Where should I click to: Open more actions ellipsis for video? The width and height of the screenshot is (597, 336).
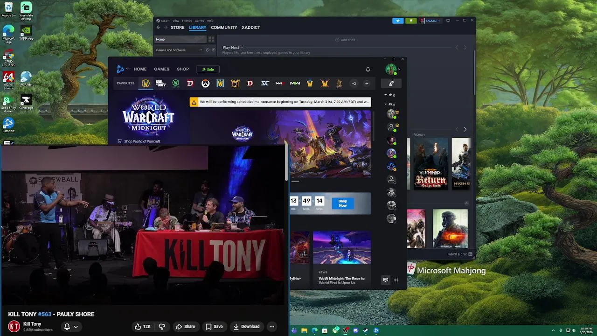click(x=272, y=327)
